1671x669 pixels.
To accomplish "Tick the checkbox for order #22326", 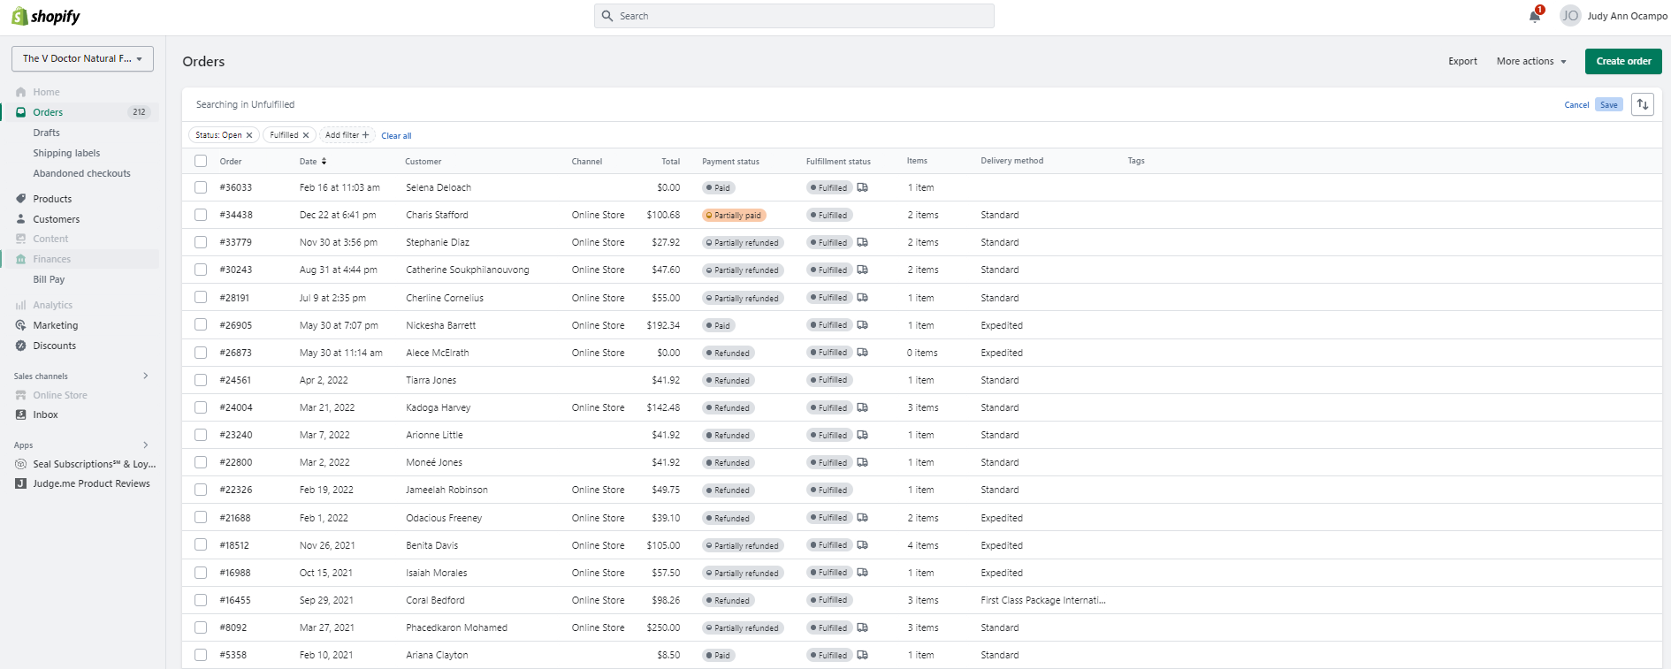I will (201, 490).
